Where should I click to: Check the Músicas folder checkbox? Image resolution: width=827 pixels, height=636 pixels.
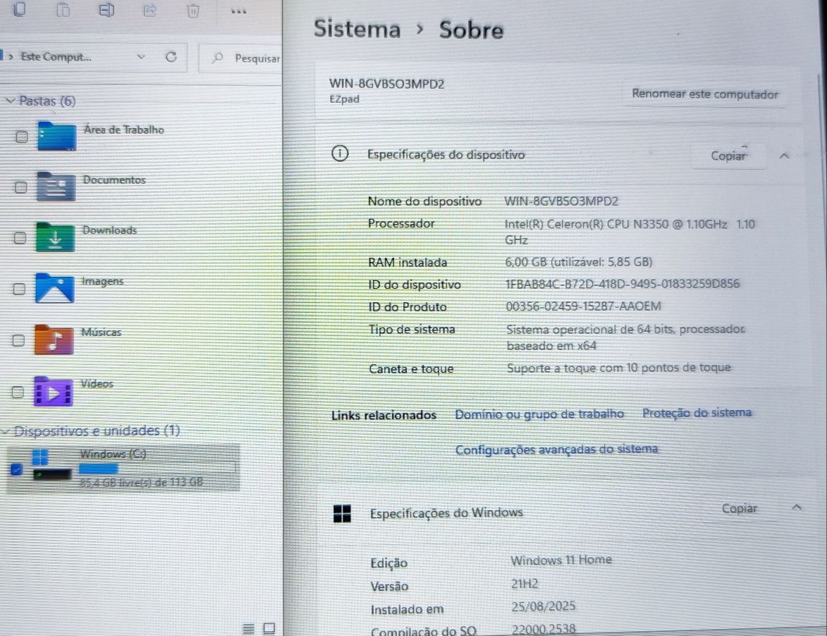18,340
